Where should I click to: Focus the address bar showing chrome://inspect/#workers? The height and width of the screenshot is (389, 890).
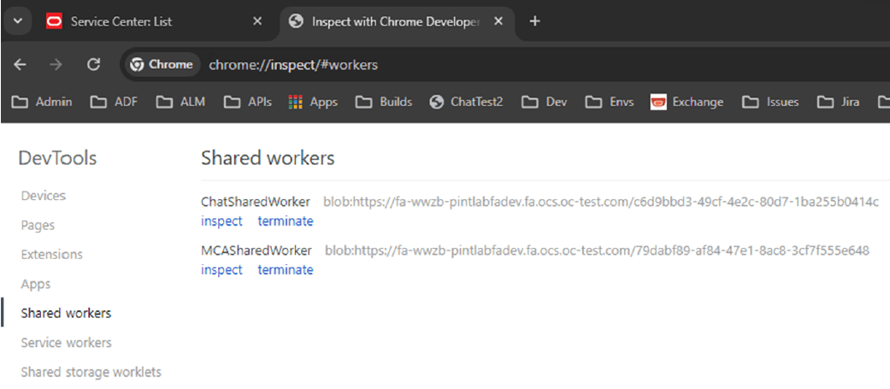[x=293, y=65]
